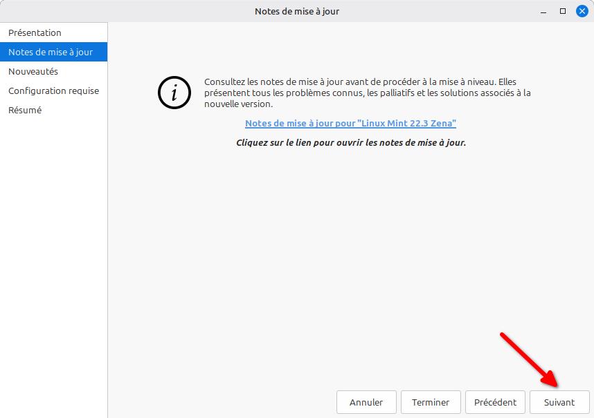Click the "Terminer" button
594x418 pixels.
[x=431, y=402]
